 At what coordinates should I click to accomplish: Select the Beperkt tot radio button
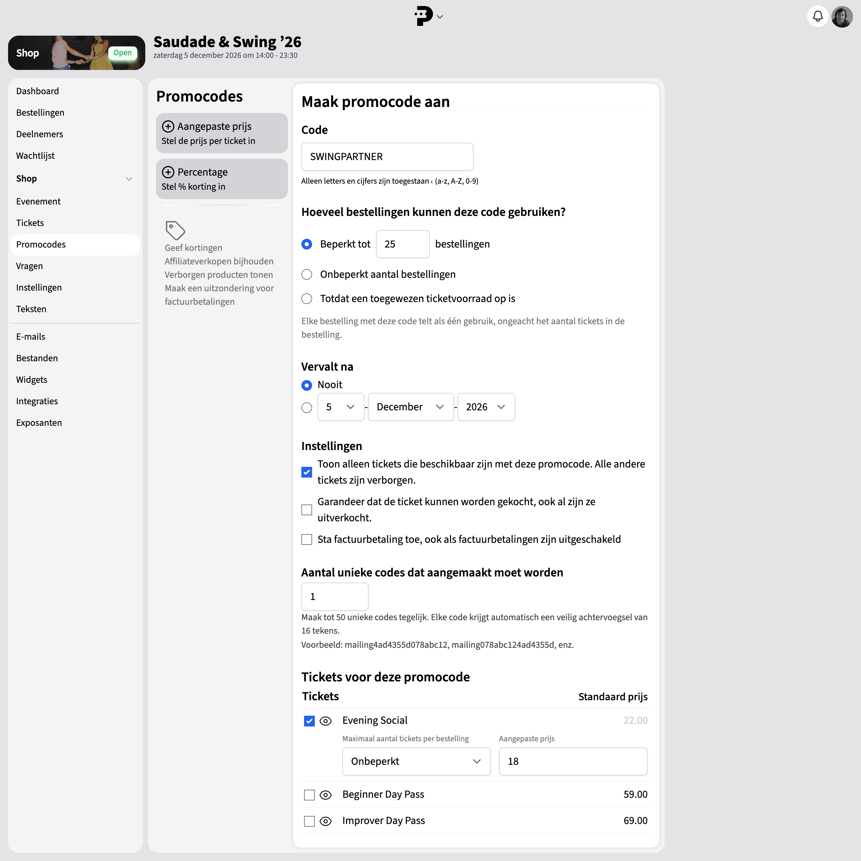(307, 244)
